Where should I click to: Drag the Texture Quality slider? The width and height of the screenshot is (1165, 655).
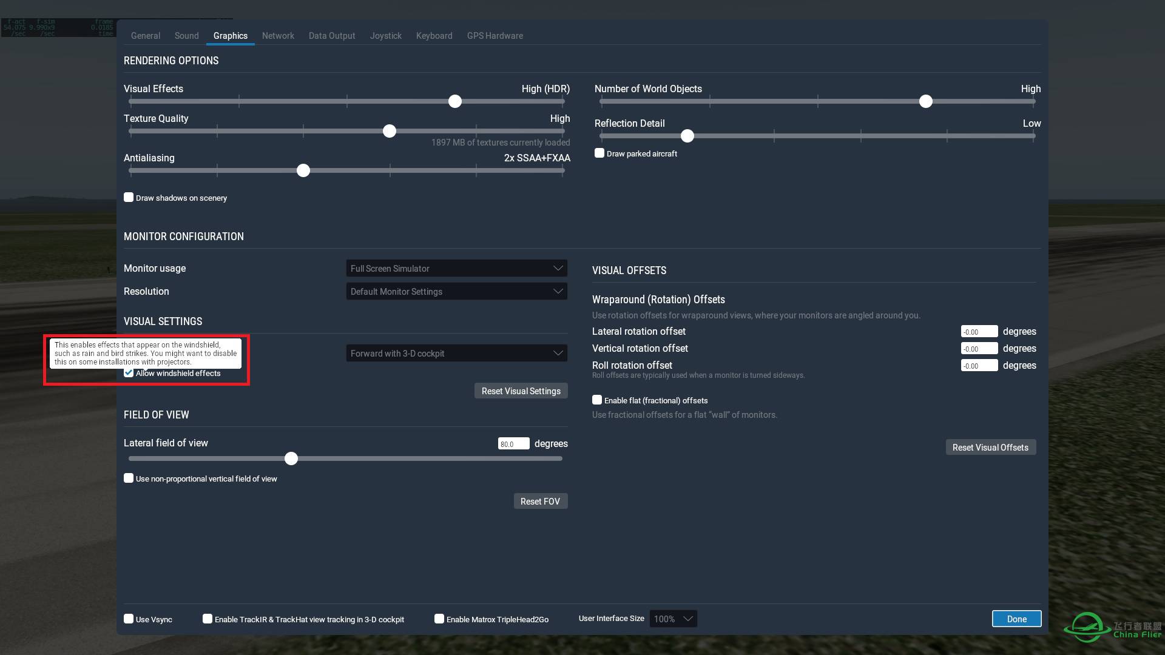click(x=388, y=130)
